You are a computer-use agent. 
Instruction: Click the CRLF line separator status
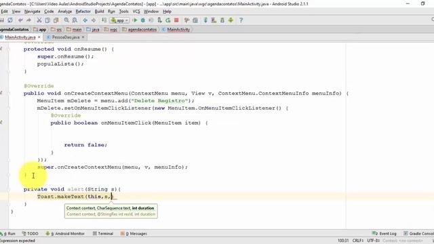[358, 241]
